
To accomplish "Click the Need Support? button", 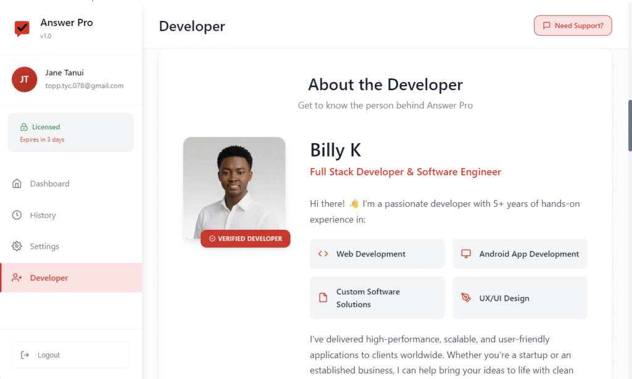I will click(573, 25).
